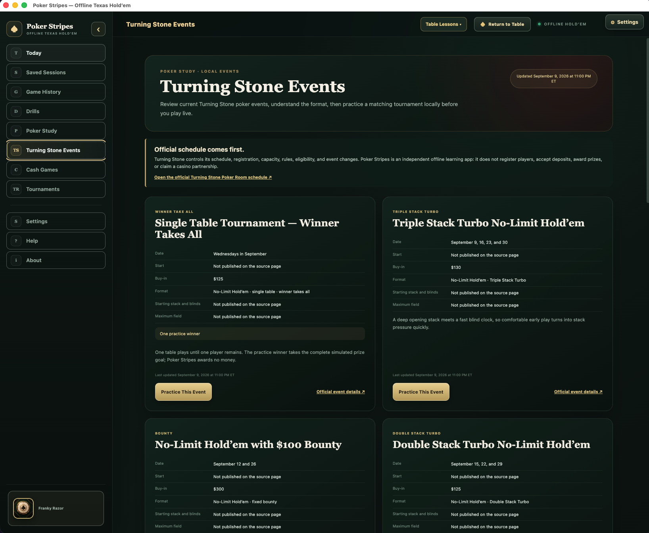Click the Franky Razor poker chip avatar

[x=23, y=508]
